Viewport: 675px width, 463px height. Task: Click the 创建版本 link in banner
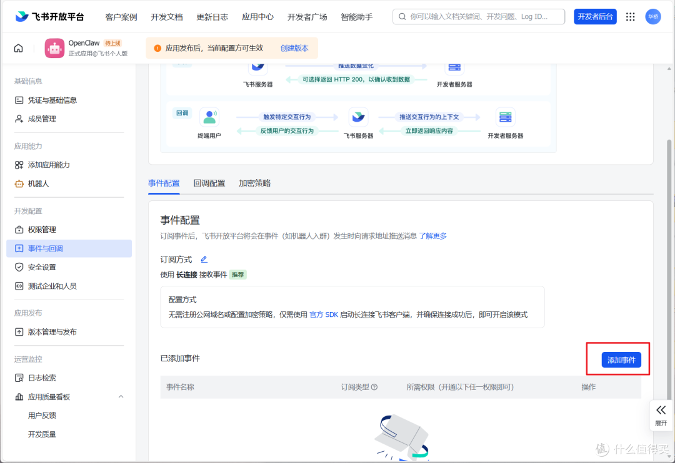click(x=294, y=48)
